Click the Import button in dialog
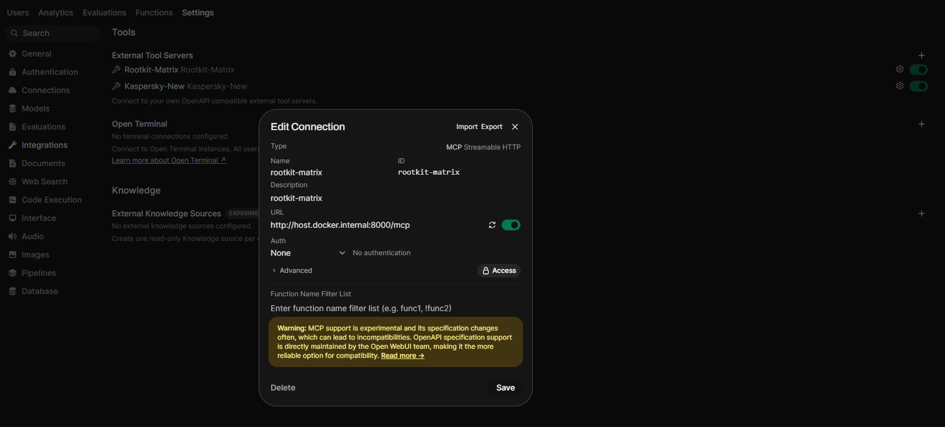 coord(467,127)
